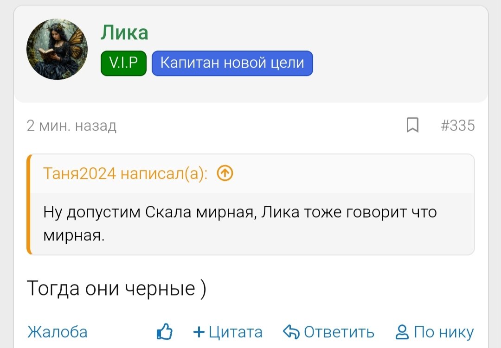Open the Лика username profile link

coord(124,33)
